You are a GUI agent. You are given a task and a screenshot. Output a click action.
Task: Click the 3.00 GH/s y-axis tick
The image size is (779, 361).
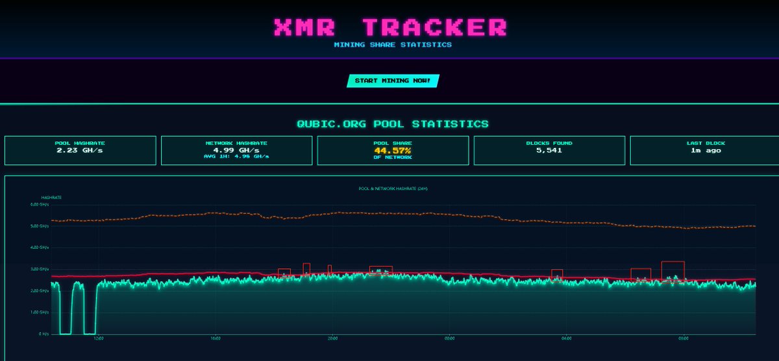click(x=40, y=269)
